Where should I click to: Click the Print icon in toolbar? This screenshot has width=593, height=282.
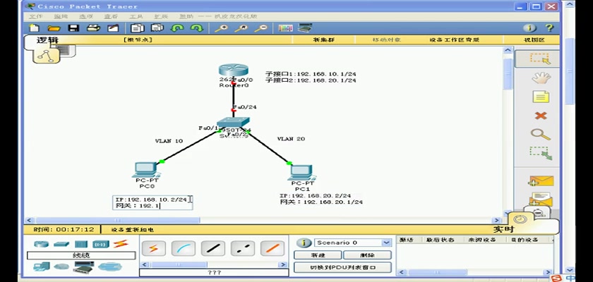tap(92, 28)
